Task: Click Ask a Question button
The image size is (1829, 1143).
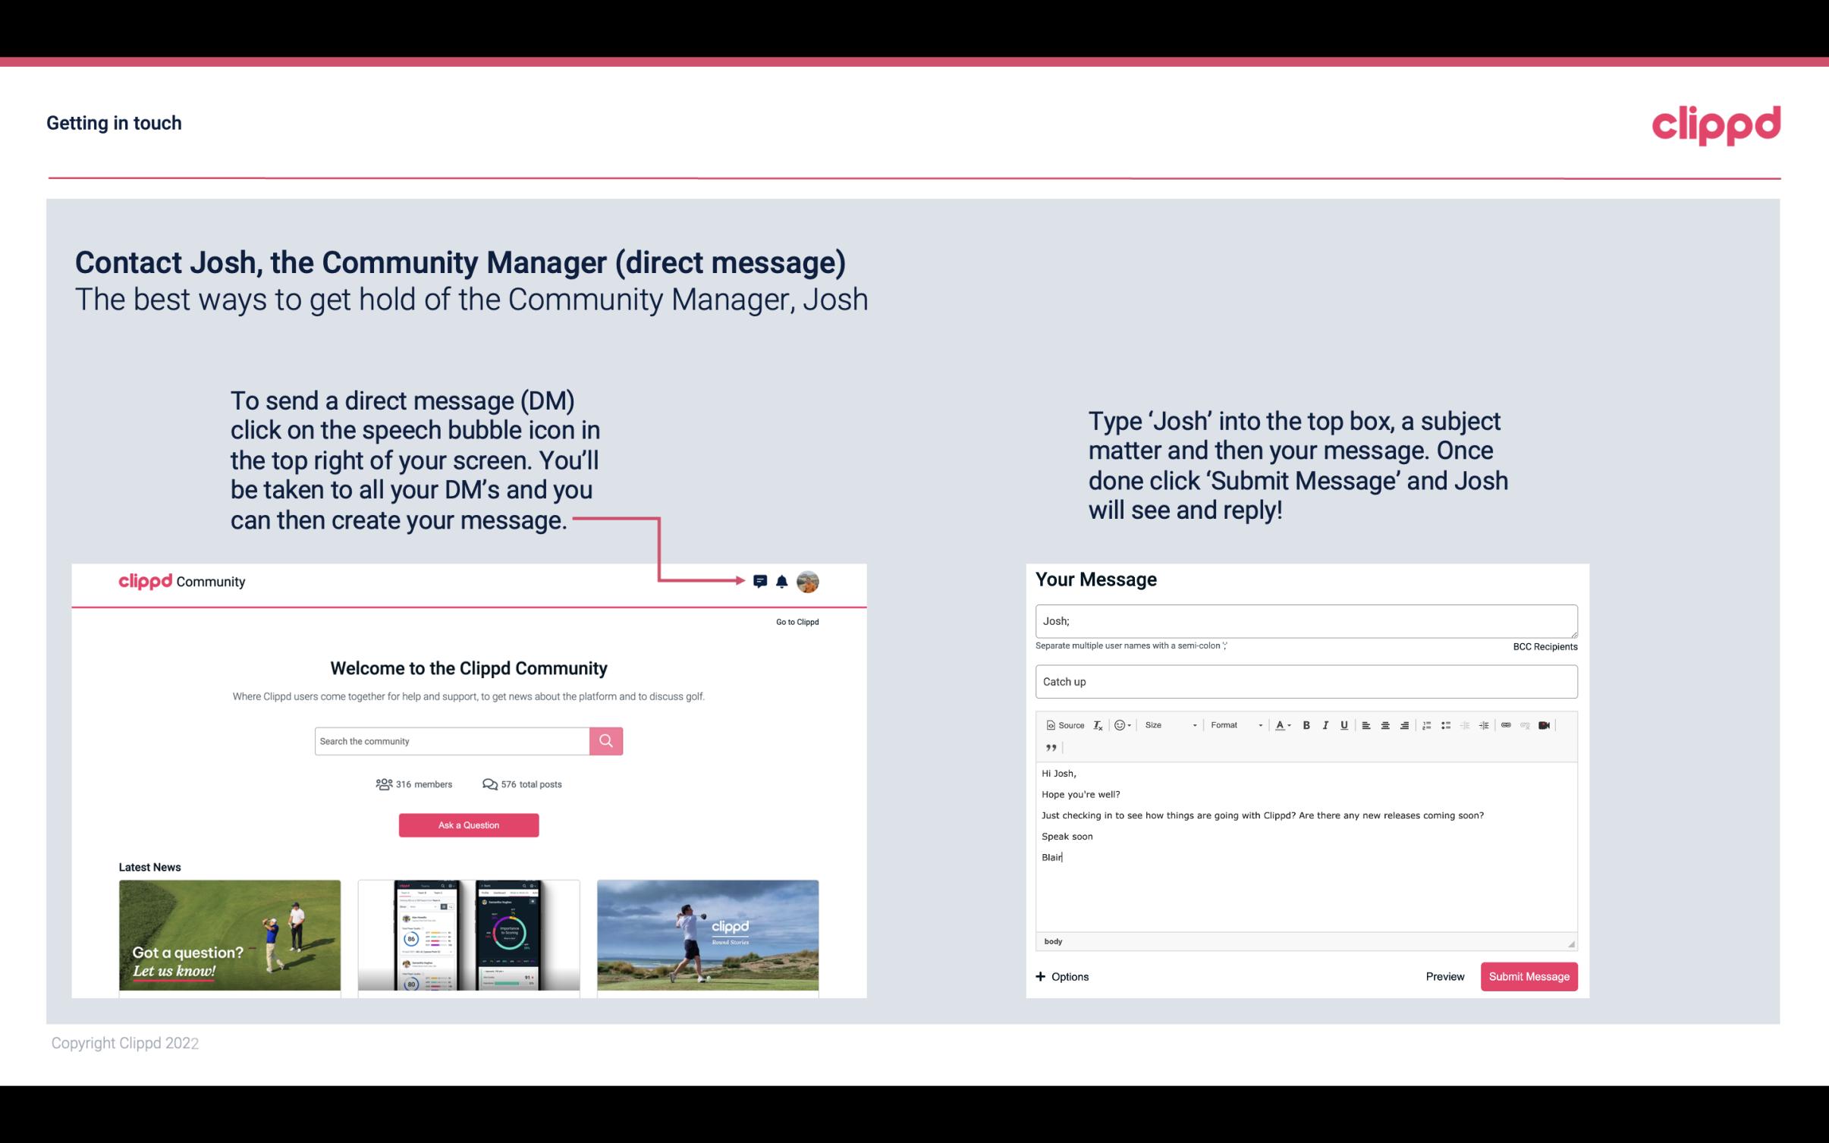Action: [469, 824]
